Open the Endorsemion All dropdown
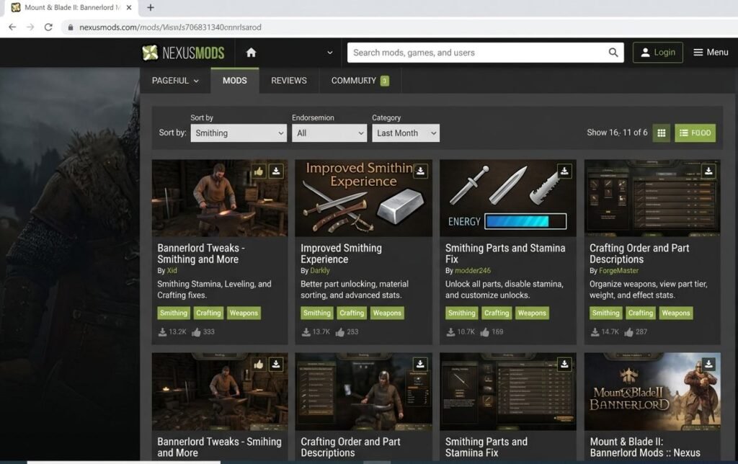This screenshot has height=464, width=738. pyautogui.click(x=329, y=133)
